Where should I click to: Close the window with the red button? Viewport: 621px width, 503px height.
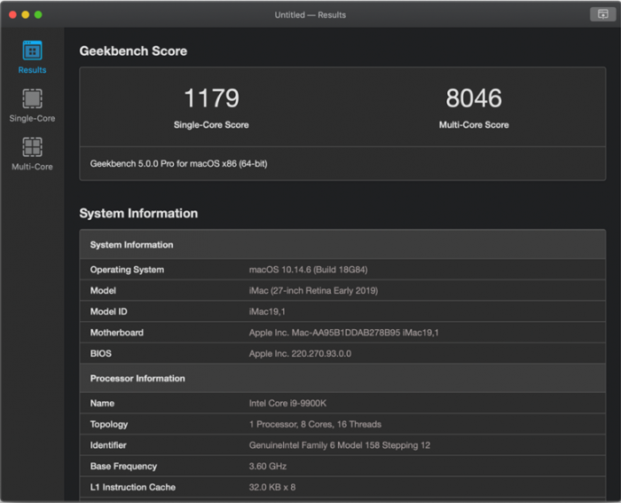[x=12, y=15]
